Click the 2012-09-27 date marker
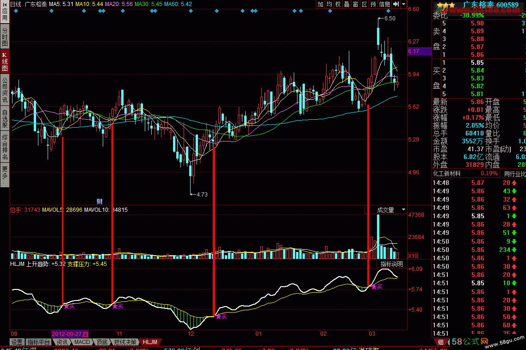526x350 pixels. (x=70, y=334)
